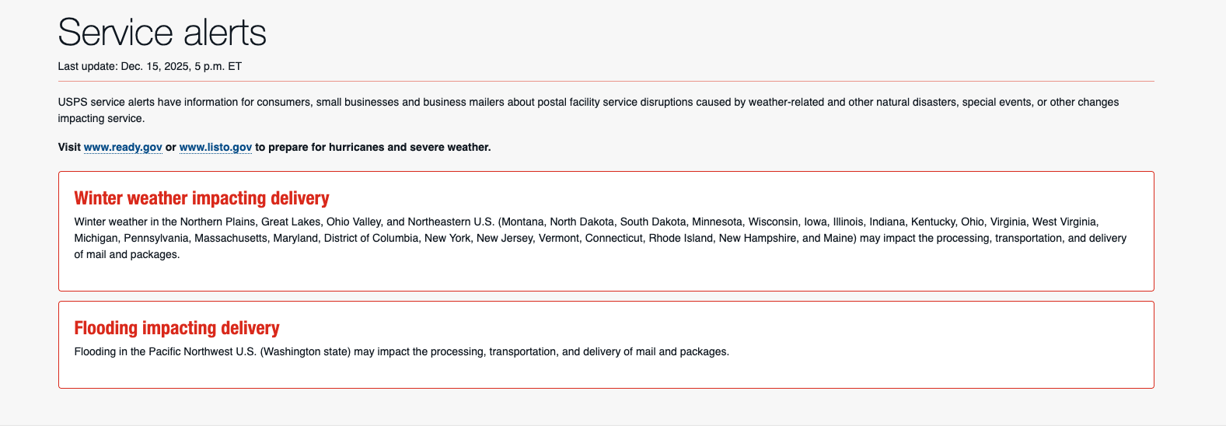Click the "Last update" timestamp line
Viewport: 1226px width, 426px height.
[x=150, y=66]
